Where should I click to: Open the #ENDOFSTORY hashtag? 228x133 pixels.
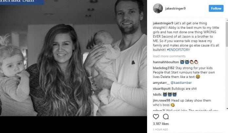pos(179,50)
